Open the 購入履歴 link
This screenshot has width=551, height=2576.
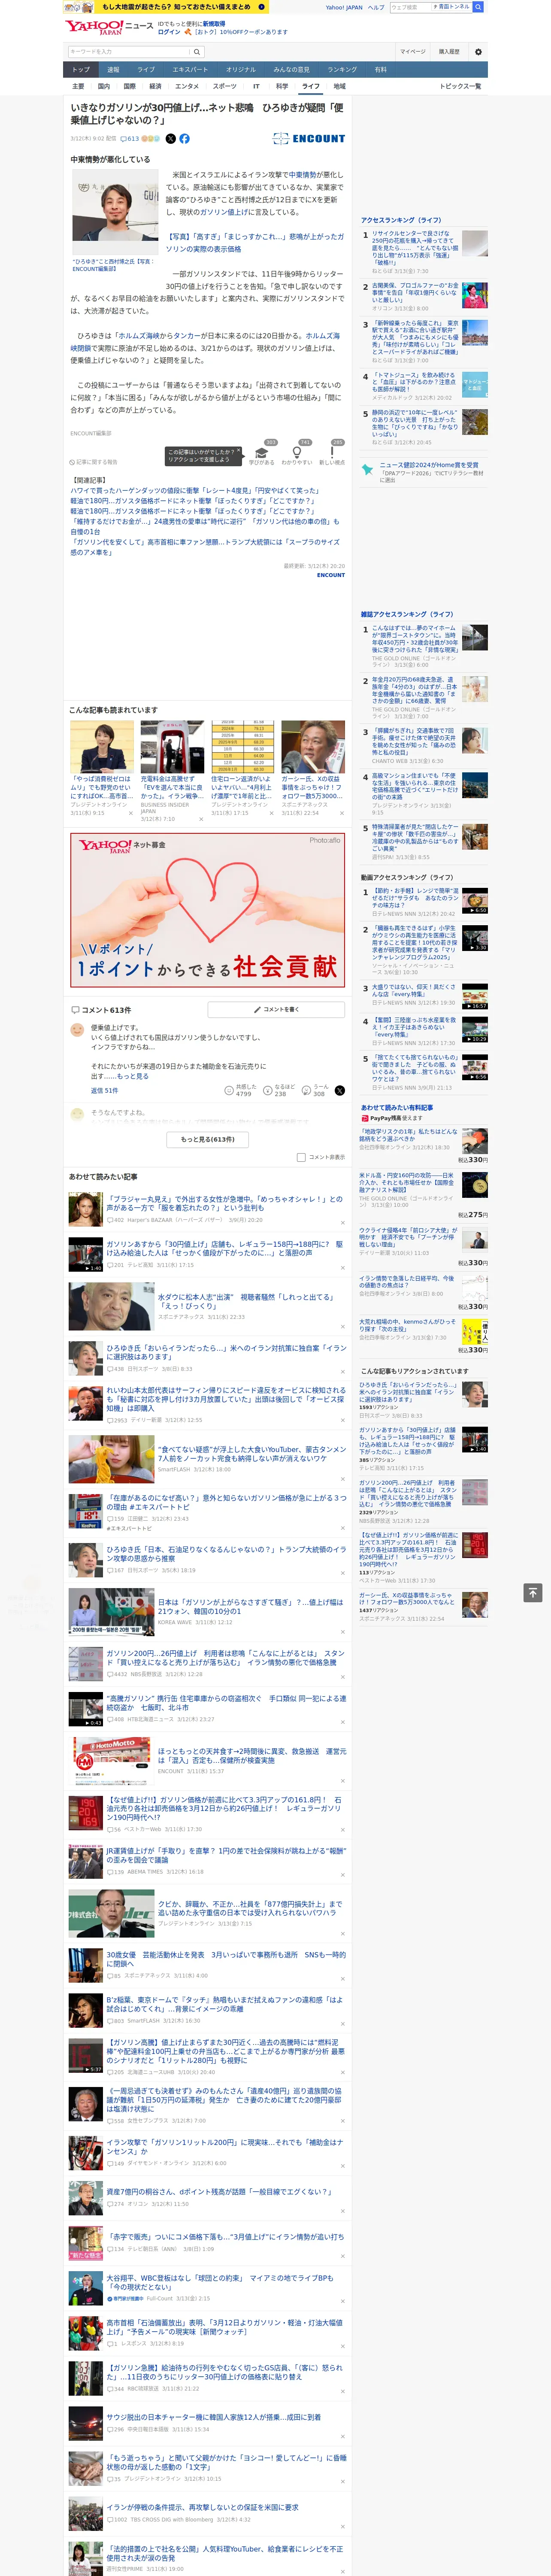[449, 51]
